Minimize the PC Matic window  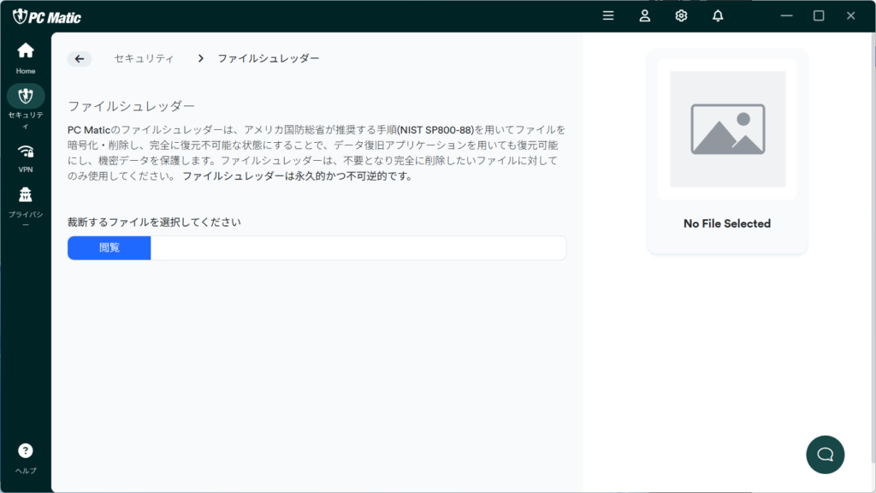[787, 15]
